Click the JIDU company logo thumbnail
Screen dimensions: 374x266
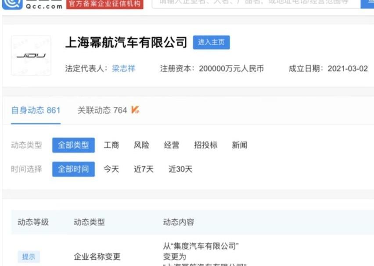tap(31, 56)
